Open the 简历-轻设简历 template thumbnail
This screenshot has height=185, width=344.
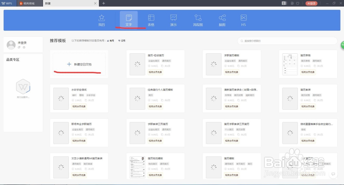click(137, 64)
